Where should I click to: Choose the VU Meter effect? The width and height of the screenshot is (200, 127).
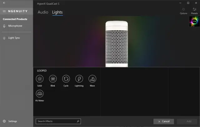pos(40,94)
